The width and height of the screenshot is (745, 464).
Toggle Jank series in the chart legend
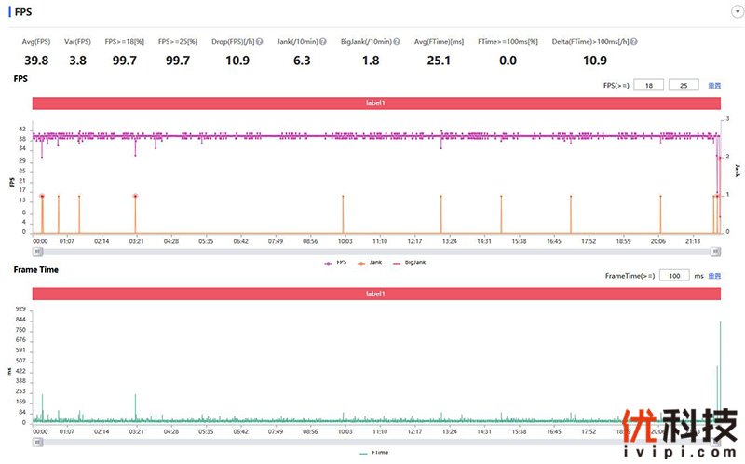click(370, 263)
